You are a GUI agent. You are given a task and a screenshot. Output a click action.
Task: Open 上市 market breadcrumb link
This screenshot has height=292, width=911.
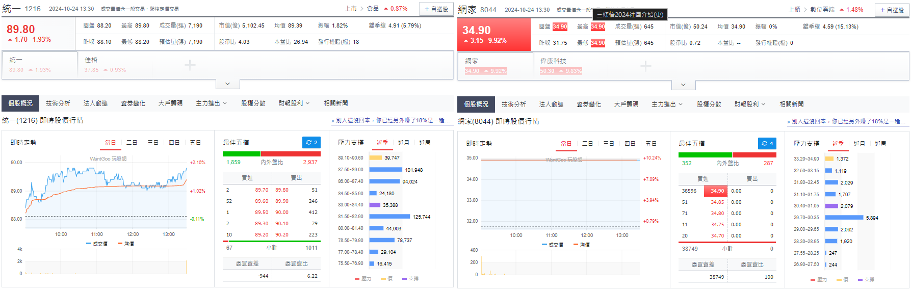(351, 9)
